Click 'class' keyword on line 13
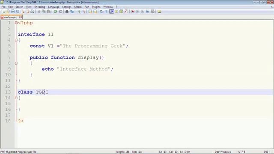The image size is (274, 154). 25,92
